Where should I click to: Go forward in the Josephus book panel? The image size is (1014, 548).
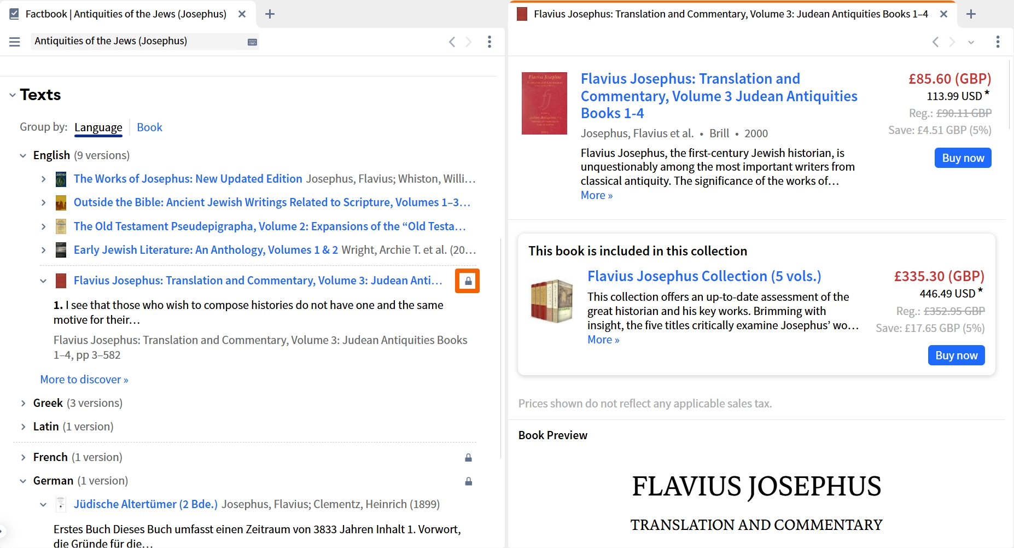952,42
